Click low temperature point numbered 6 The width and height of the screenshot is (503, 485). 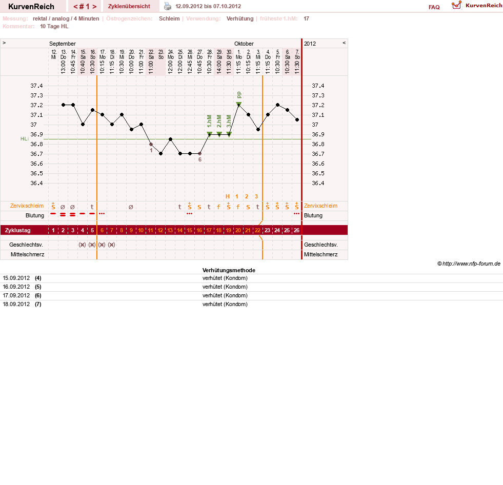coord(199,154)
